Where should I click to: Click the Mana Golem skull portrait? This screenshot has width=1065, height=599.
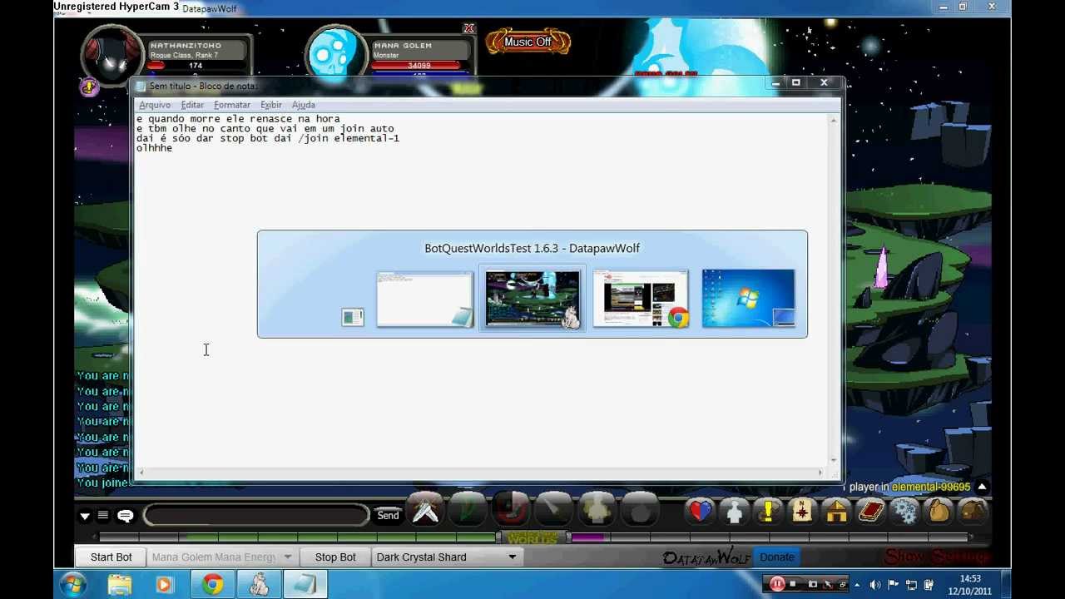[x=336, y=53]
